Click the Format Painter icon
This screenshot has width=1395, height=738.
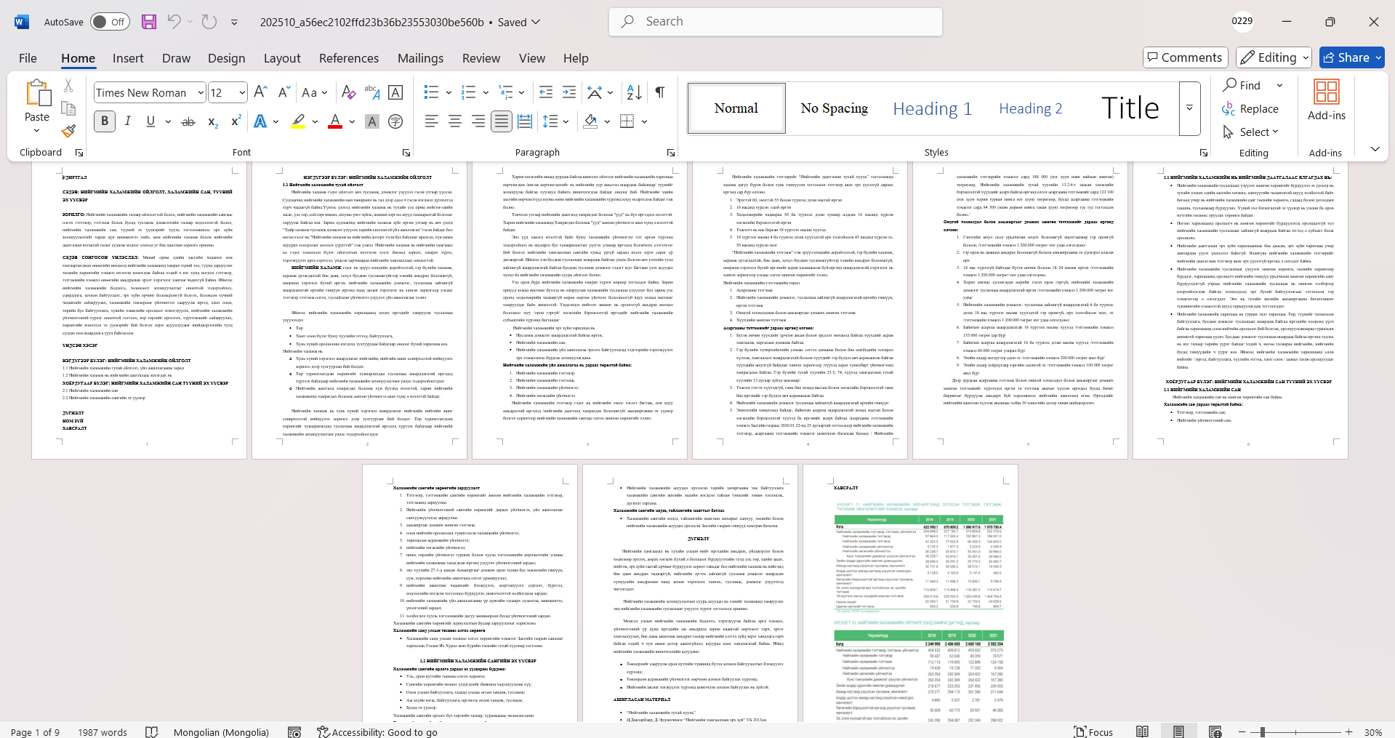coord(68,132)
